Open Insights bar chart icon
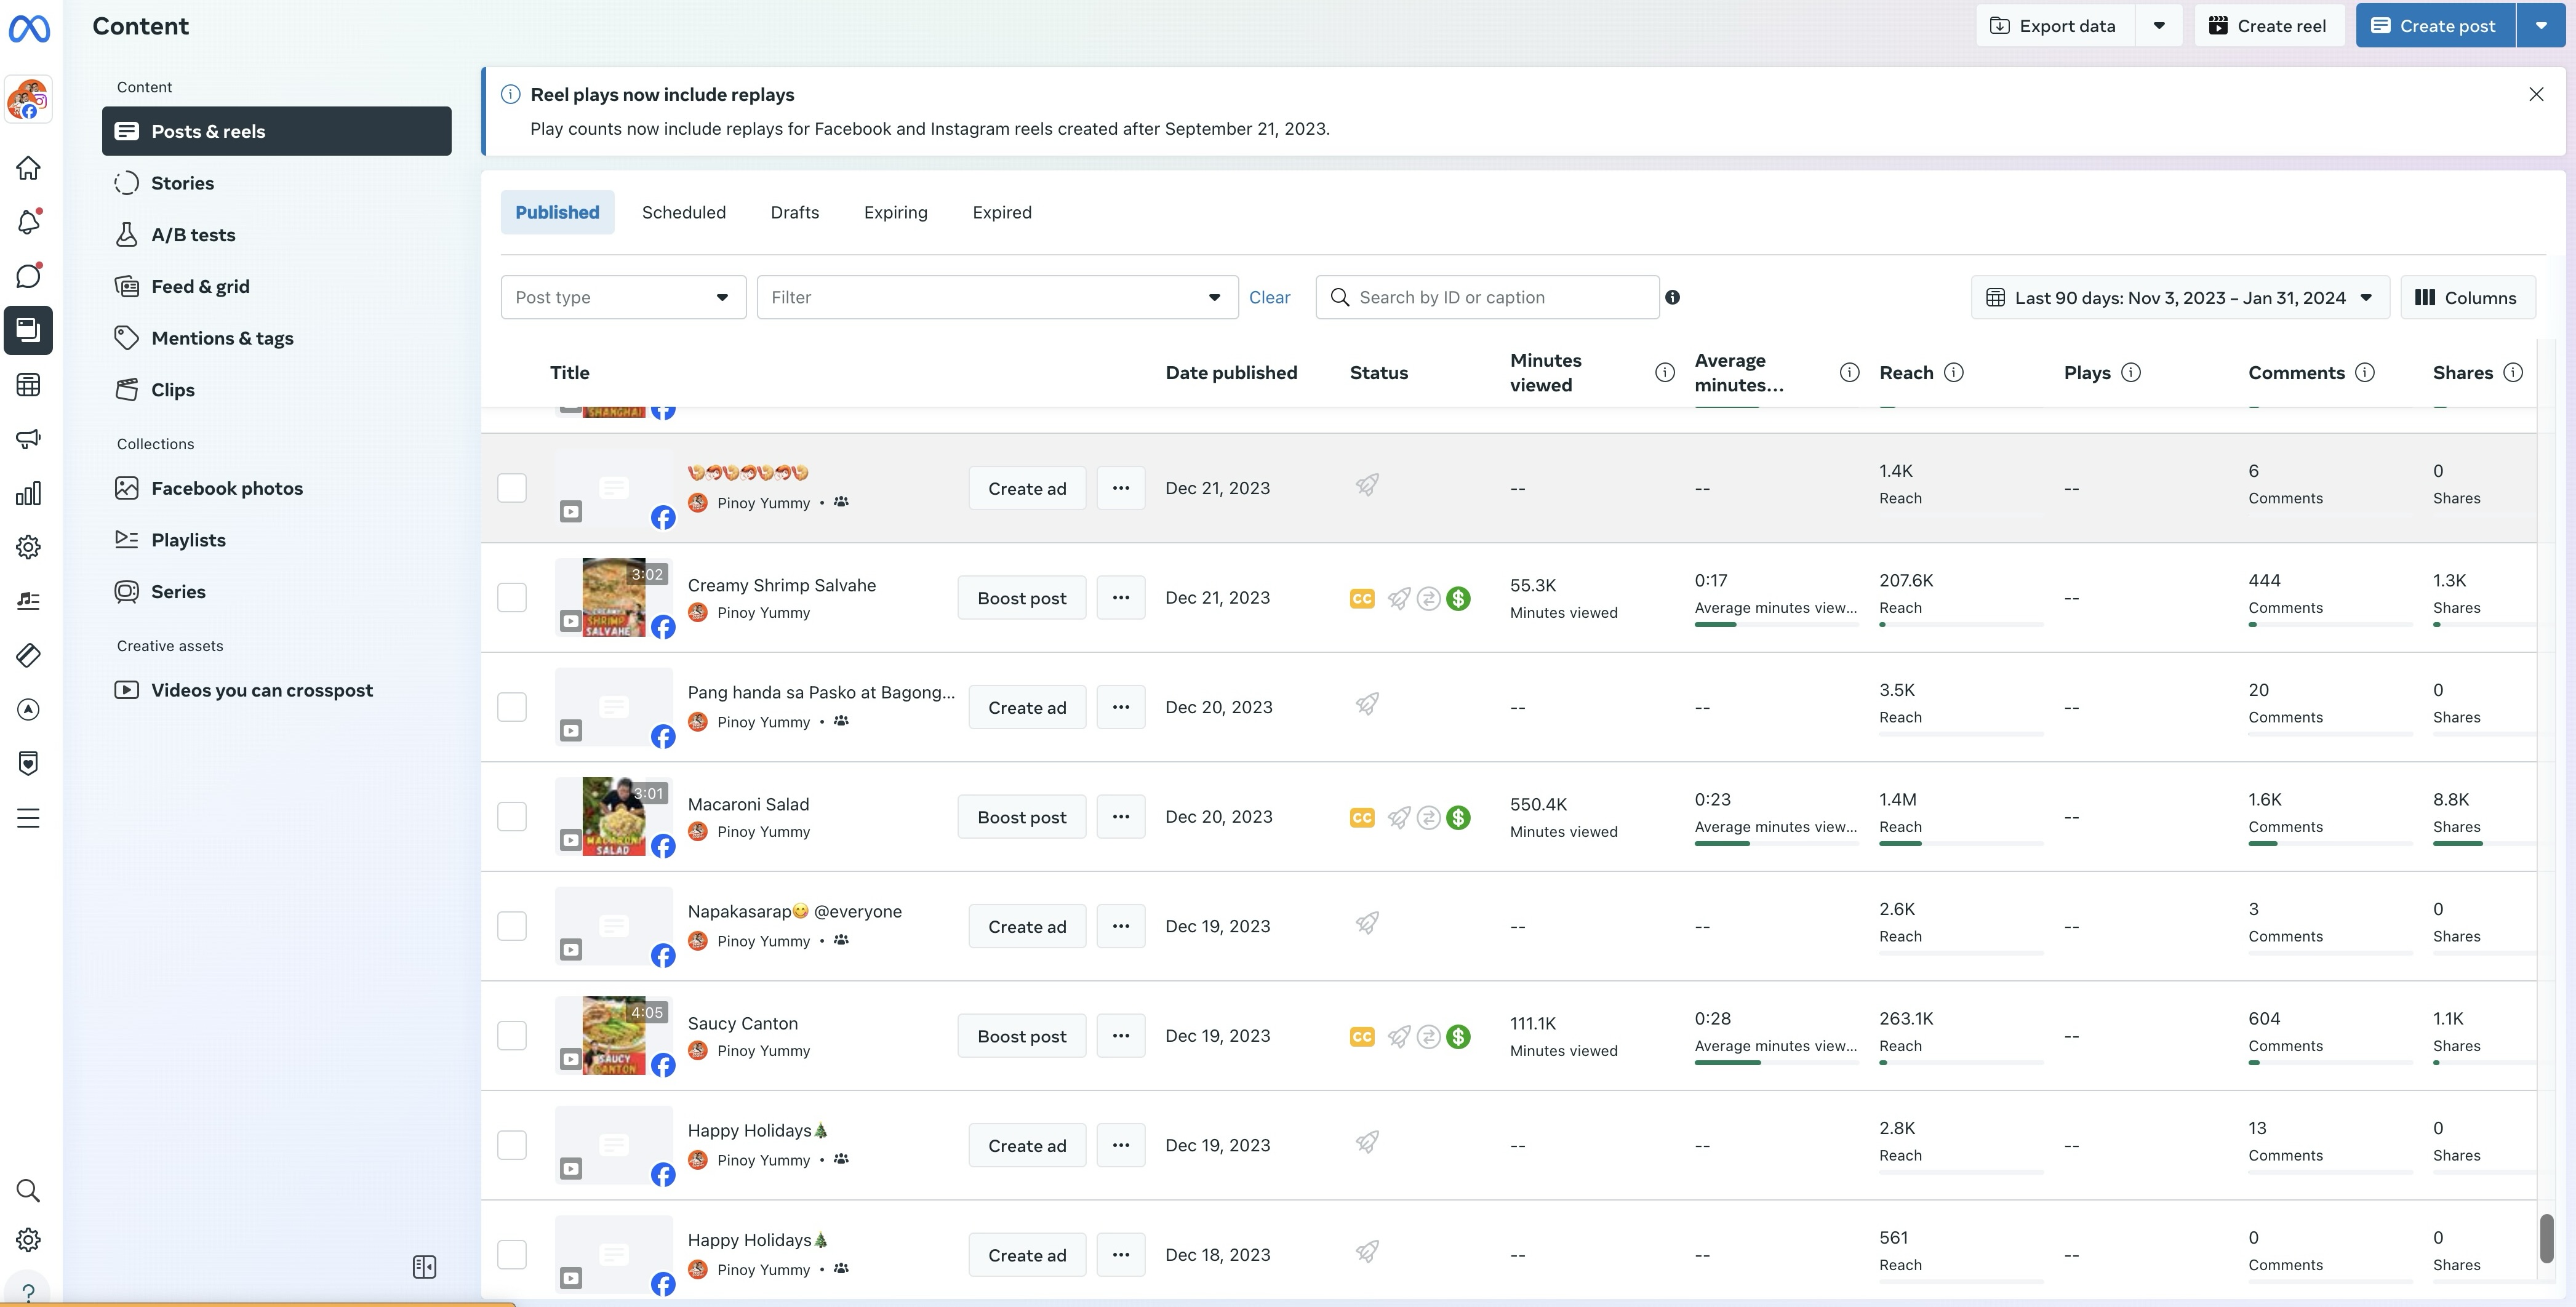The height and width of the screenshot is (1307, 2576). 28,493
